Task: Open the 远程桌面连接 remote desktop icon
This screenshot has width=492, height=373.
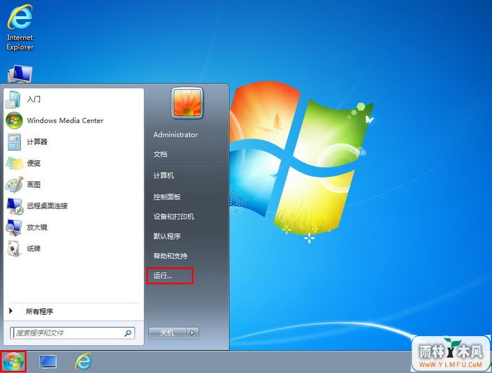Action: [14, 206]
